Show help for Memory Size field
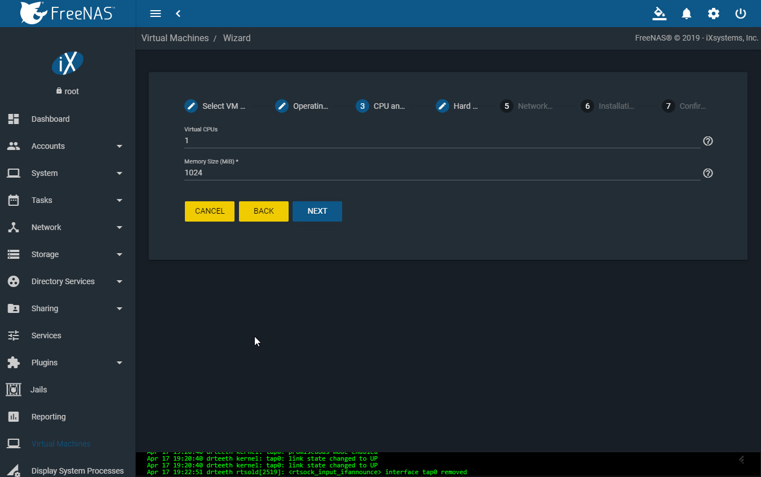Viewport: 761px width, 477px height. 708,173
